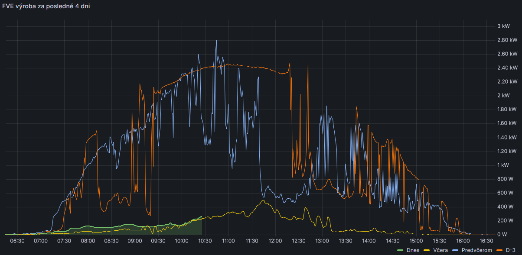This screenshot has width=522, height=255.
Task: Click the 16:30 label on the time axis
Action: pyautogui.click(x=486, y=241)
